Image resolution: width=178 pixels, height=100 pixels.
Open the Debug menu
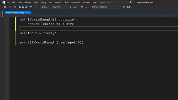[x=43, y=2]
